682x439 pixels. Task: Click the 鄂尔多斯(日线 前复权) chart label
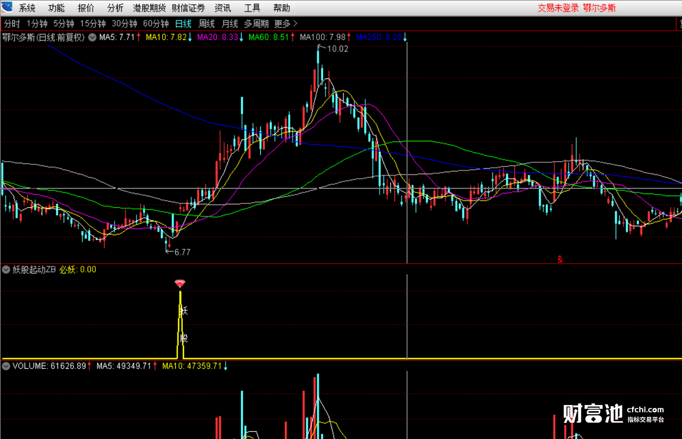pos(43,37)
